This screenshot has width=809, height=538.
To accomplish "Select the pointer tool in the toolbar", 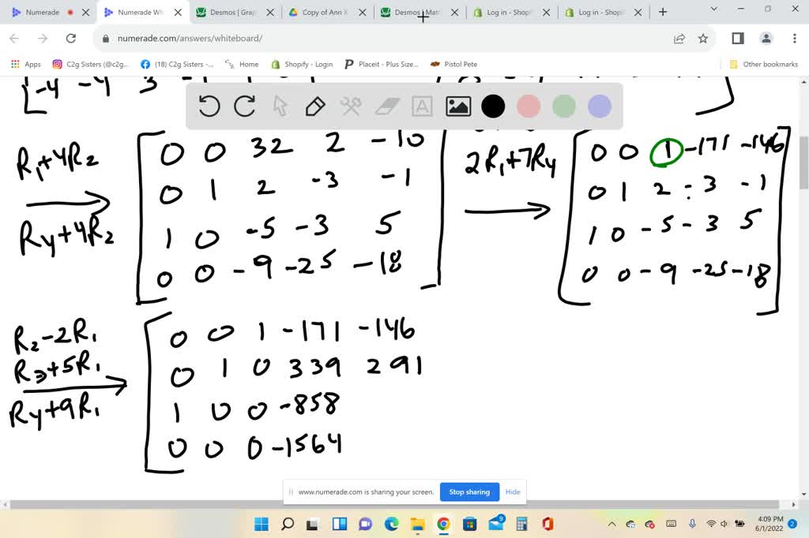I will pos(279,106).
